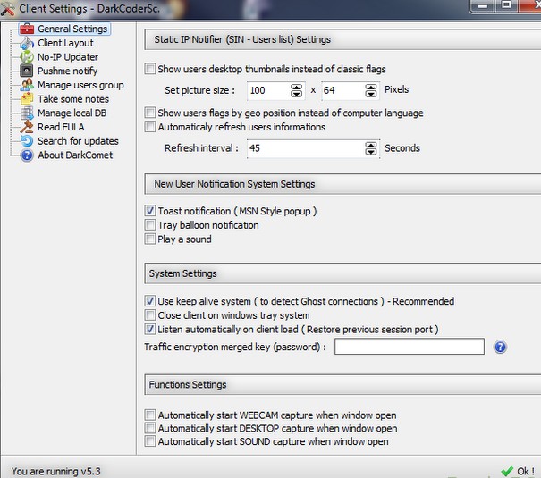Image resolution: width=541 pixels, height=478 pixels.
Task: Tick the Play a sound checkbox
Action: point(150,239)
